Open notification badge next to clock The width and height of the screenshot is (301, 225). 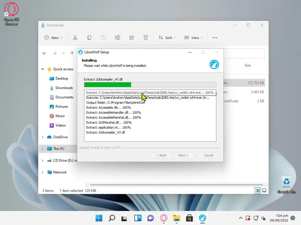pos(293,218)
